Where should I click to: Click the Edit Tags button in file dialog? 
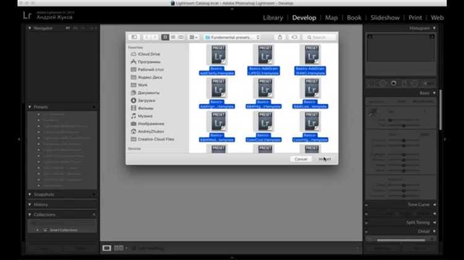point(294,37)
